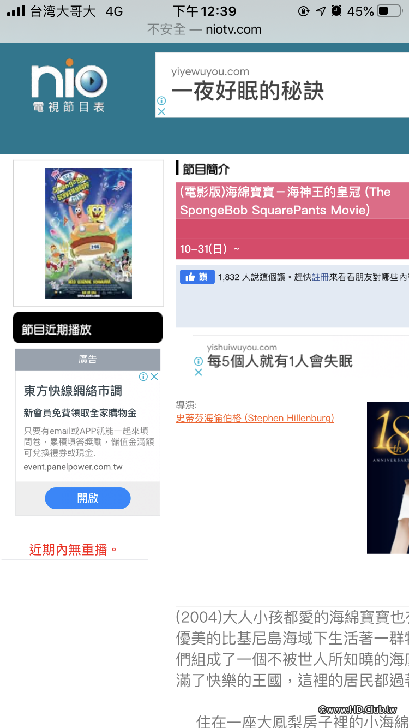Viewport: 409px width, 728px height.
Task: Open ad info icon on insomnia ad
Action: [x=199, y=361]
